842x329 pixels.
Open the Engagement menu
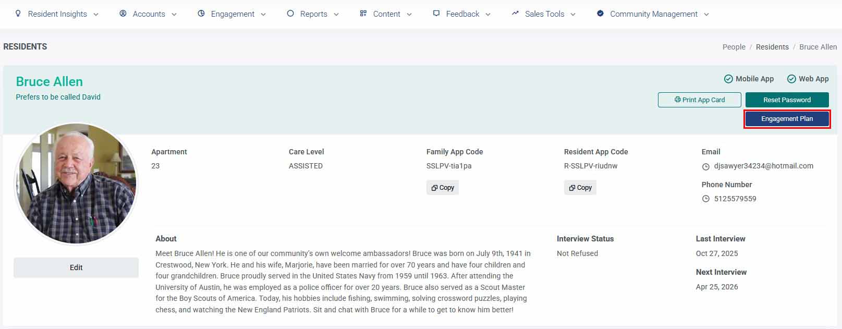[x=232, y=14]
